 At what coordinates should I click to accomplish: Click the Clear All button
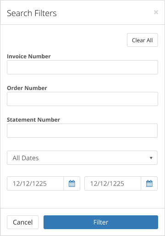pyautogui.click(x=143, y=40)
